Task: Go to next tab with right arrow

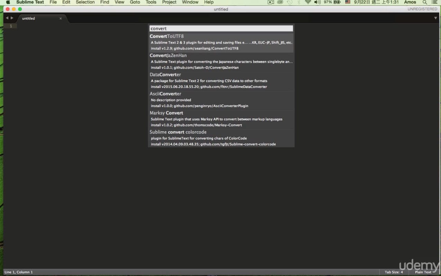Action: pyautogui.click(x=12, y=18)
